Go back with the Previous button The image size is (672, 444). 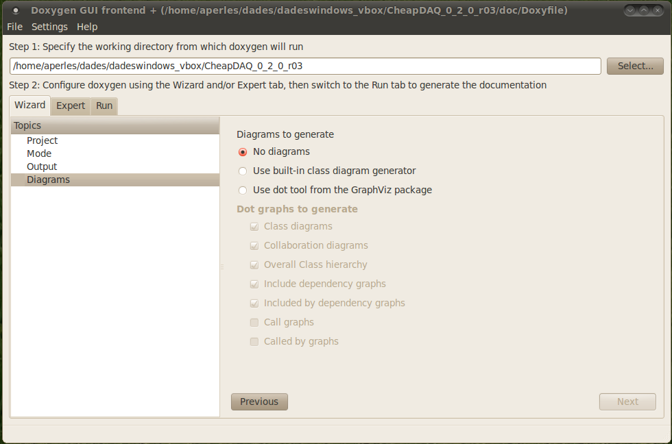259,402
